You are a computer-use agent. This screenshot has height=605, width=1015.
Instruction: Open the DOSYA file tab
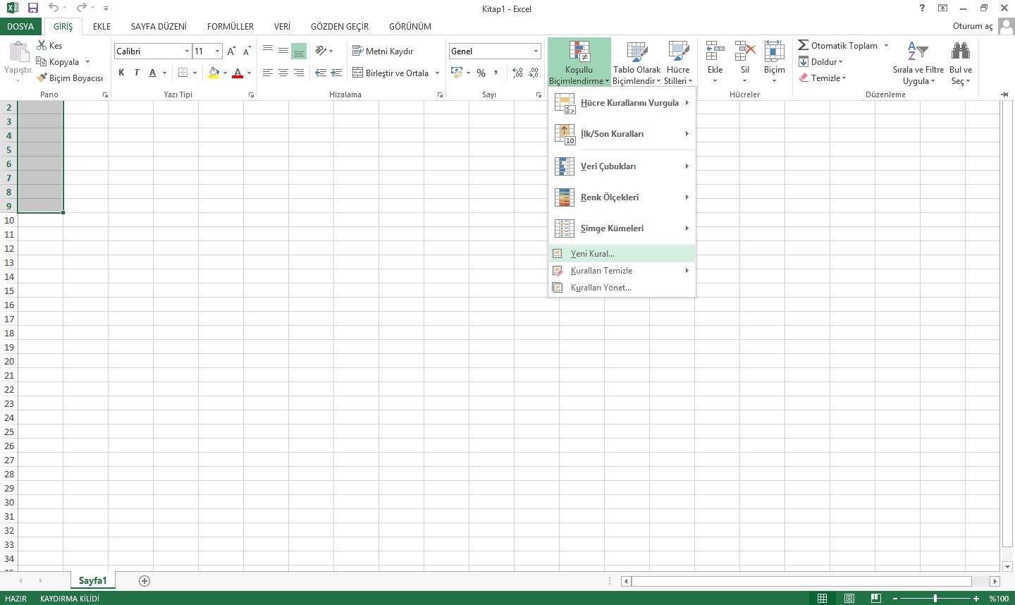[20, 27]
